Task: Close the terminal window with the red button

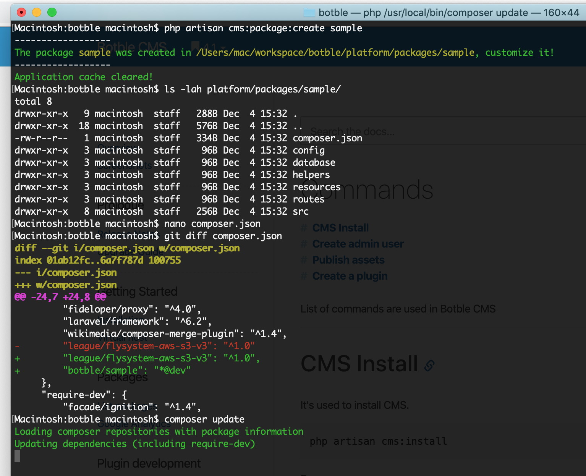Action: pyautogui.click(x=21, y=13)
